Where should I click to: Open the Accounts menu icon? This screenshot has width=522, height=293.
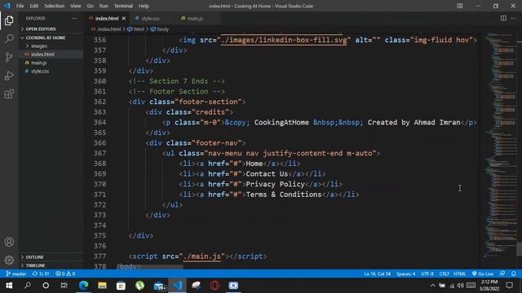(9, 242)
